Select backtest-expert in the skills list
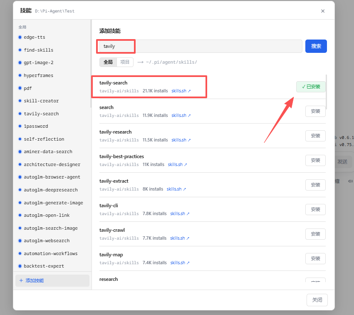The width and height of the screenshot is (354, 315). pyautogui.click(x=44, y=266)
